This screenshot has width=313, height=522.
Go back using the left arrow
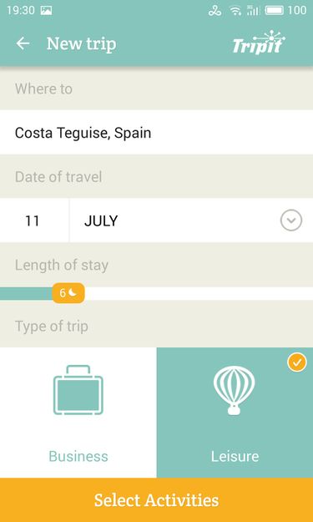tap(23, 43)
